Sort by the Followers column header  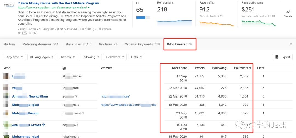pyautogui.click(x=243, y=68)
